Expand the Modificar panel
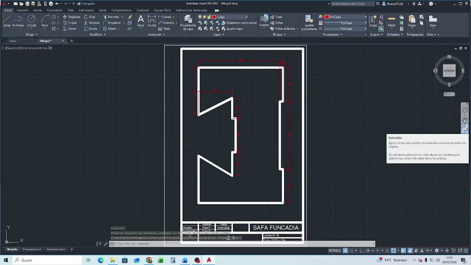471x265 pixels. [98, 35]
